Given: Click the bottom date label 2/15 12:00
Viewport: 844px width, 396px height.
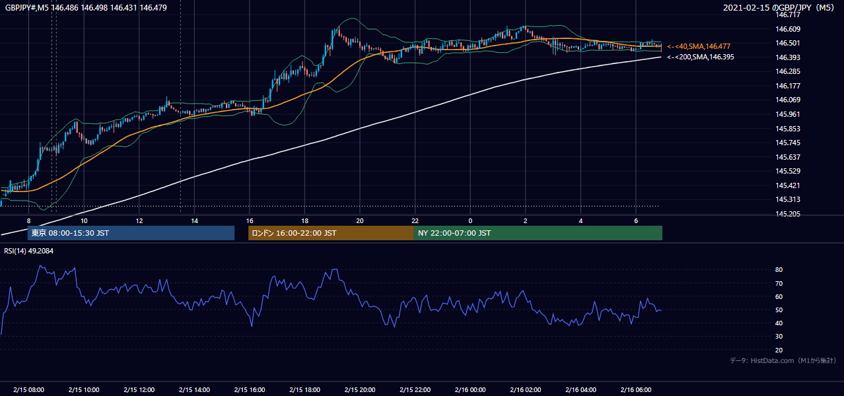Looking at the screenshot, I should [x=139, y=390].
